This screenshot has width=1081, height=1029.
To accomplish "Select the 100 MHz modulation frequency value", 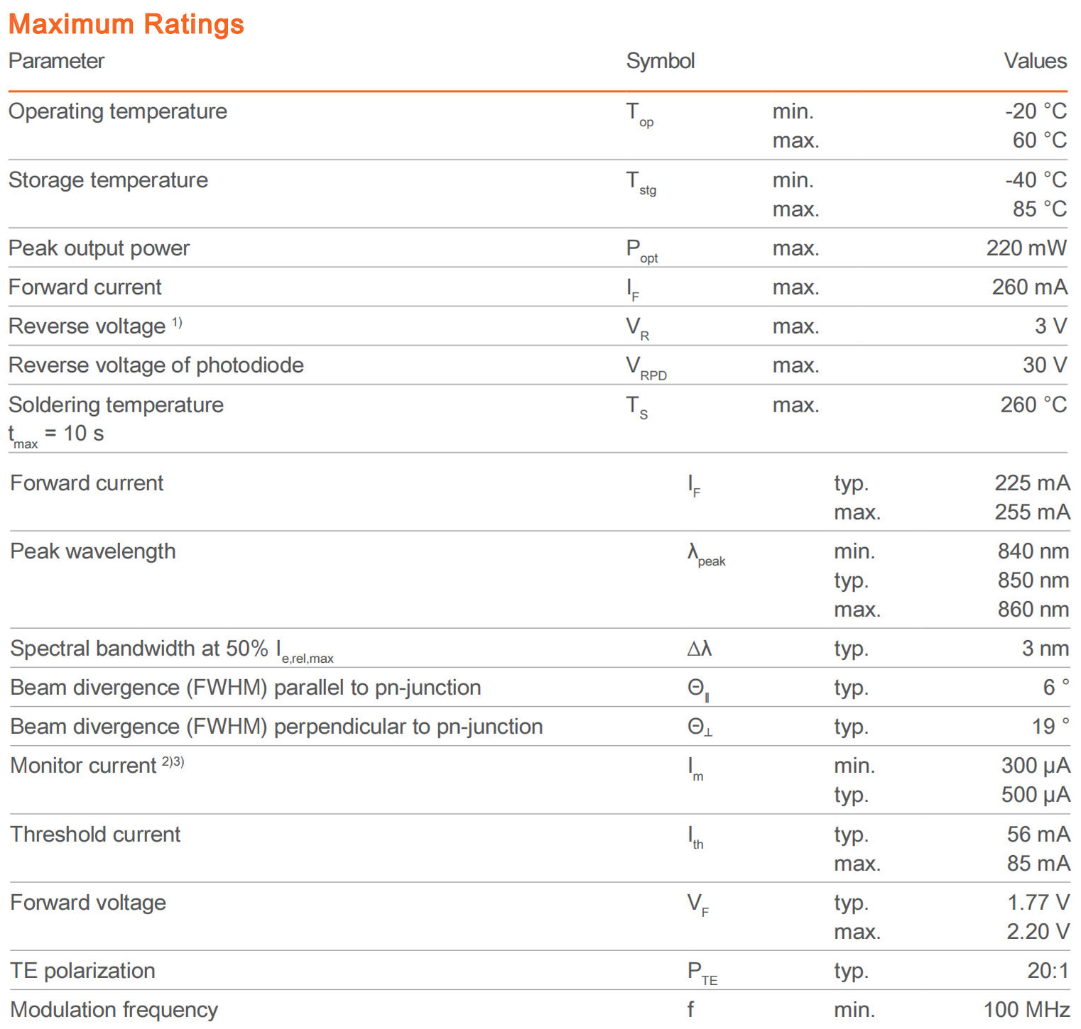I will 1026,1010.
